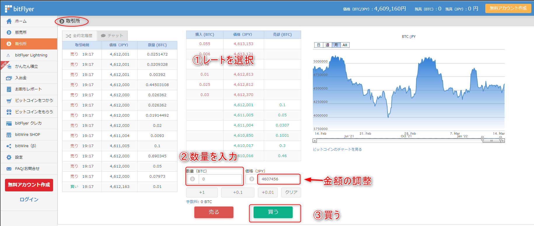Click the 4,609,160円 price in header
Screen dimensions: 534x226
[x=390, y=9]
